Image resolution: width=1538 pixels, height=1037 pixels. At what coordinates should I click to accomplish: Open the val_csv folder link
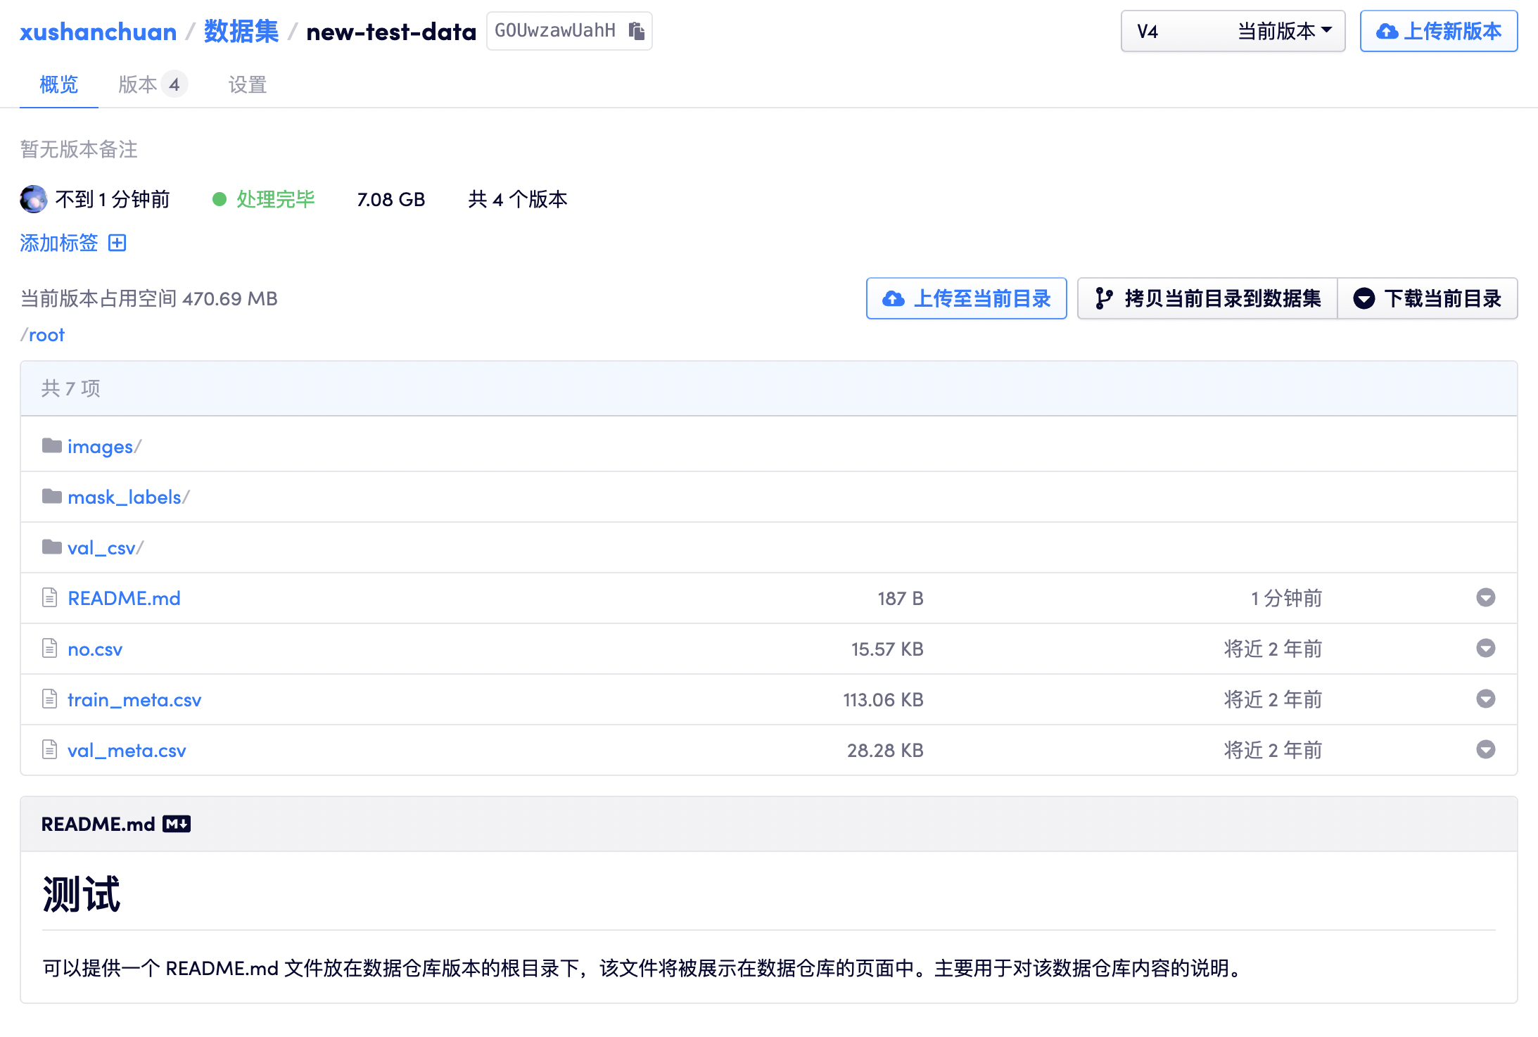[x=101, y=547]
